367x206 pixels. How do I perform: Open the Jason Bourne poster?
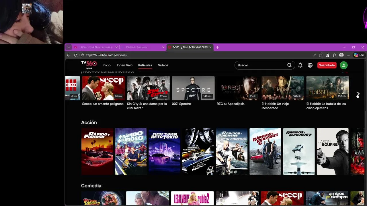click(x=333, y=151)
